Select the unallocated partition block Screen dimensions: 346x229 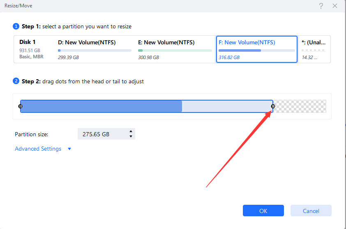(314, 49)
